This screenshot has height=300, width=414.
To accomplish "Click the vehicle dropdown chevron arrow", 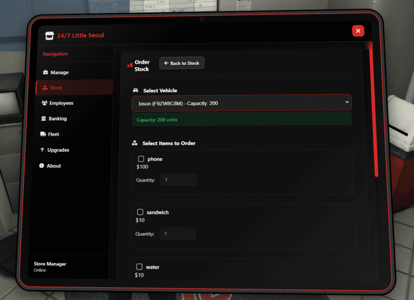I will [346, 103].
